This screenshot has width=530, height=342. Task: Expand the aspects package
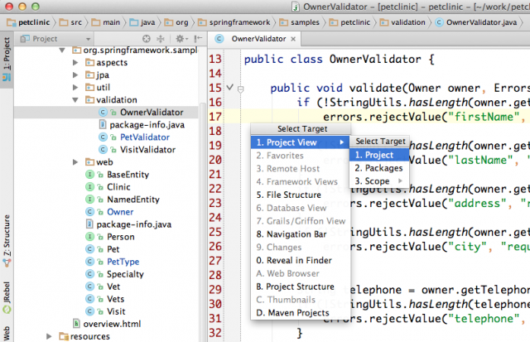click(x=75, y=62)
